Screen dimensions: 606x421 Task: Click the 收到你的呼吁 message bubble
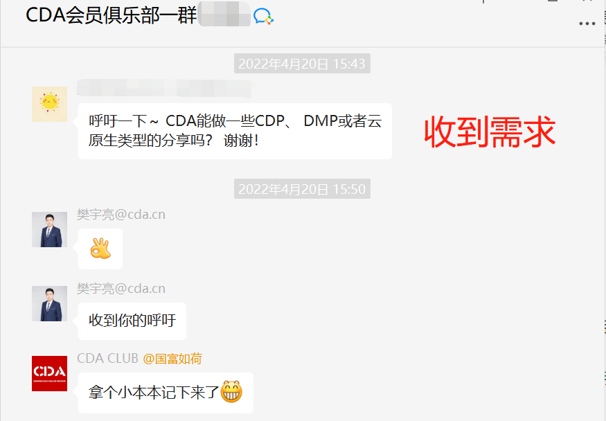132,321
